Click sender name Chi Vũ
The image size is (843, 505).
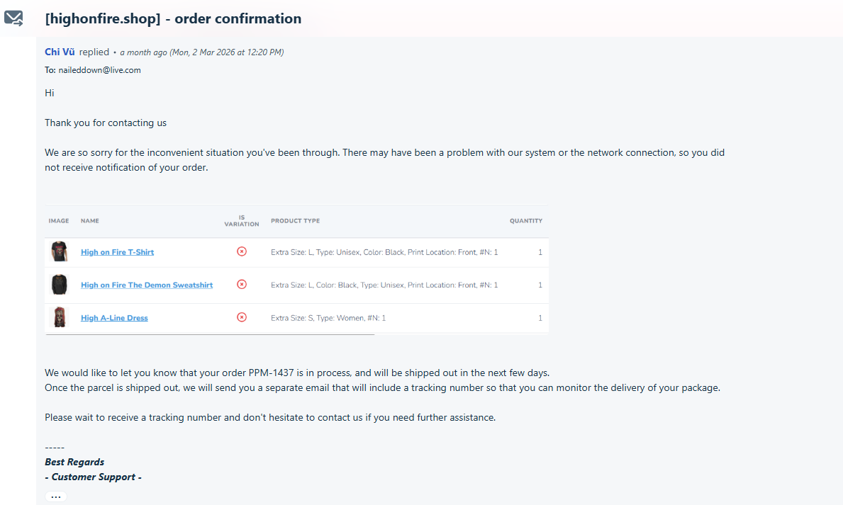[60, 52]
